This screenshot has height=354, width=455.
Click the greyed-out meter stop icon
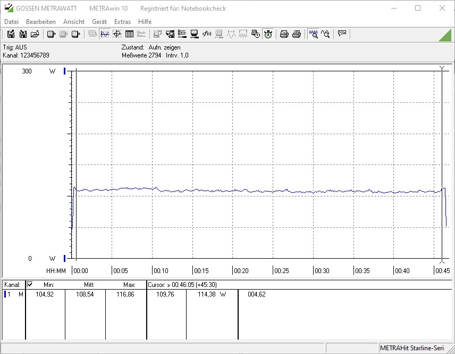coord(64,34)
